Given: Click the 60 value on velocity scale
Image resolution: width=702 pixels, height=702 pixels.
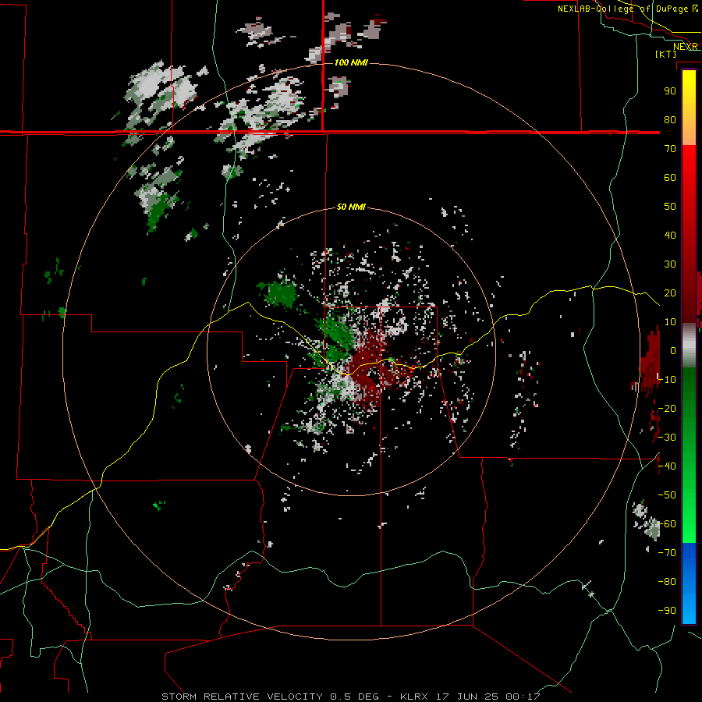Looking at the screenshot, I should pyautogui.click(x=670, y=178).
